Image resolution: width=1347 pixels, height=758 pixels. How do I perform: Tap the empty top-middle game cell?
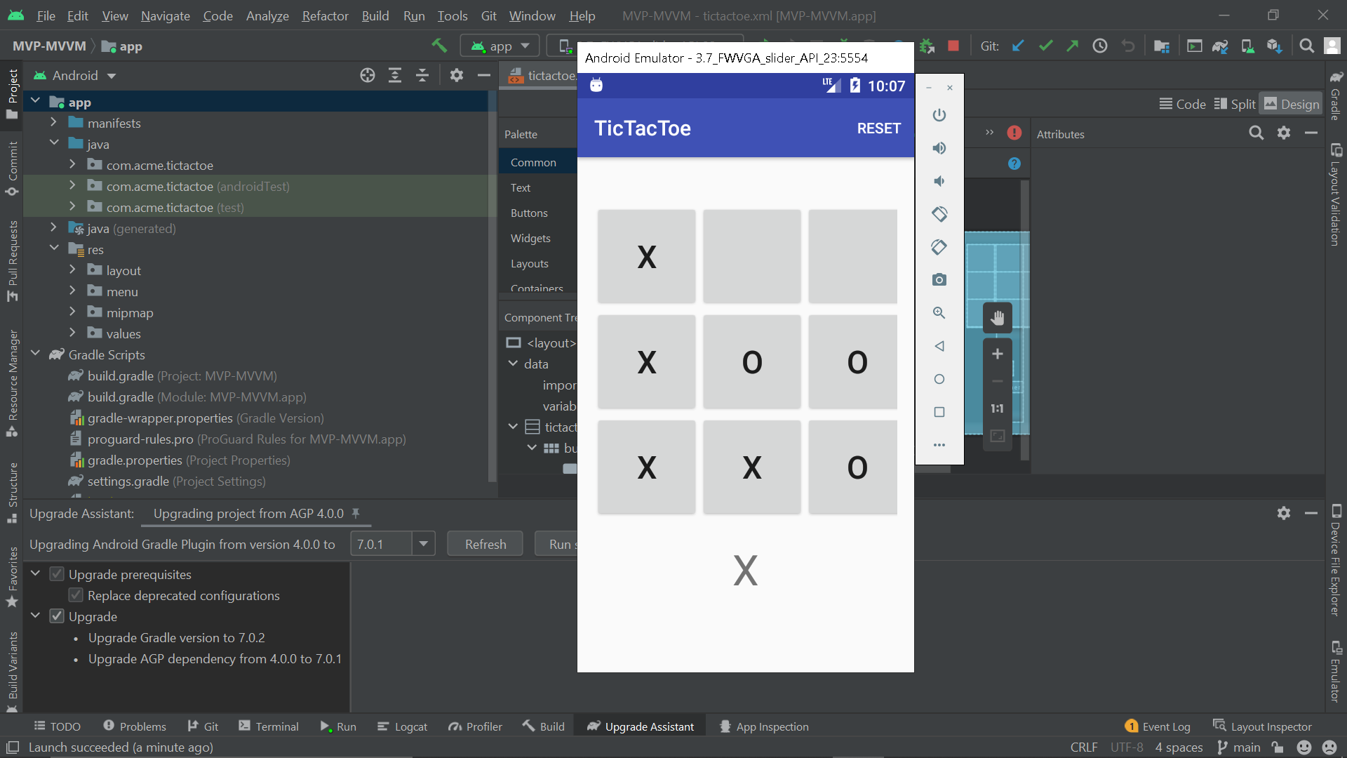coord(751,257)
